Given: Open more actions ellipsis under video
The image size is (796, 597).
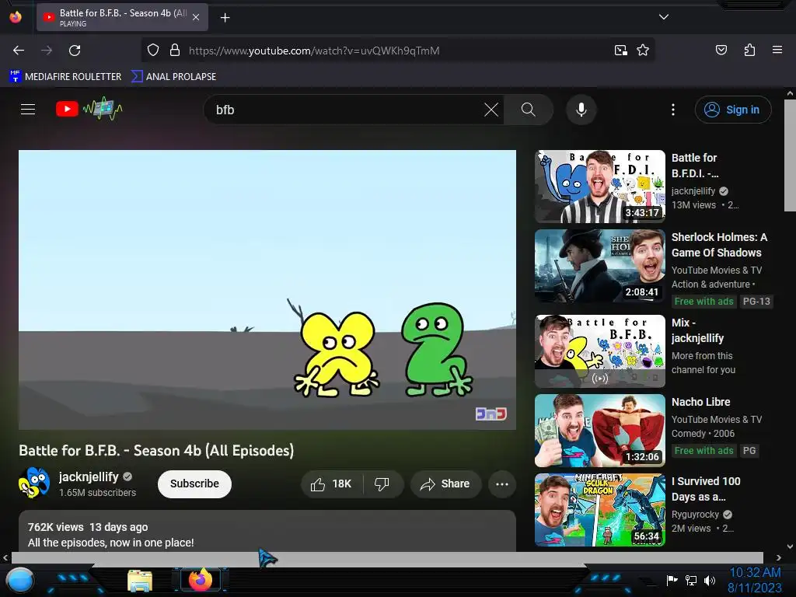Looking at the screenshot, I should 502,484.
